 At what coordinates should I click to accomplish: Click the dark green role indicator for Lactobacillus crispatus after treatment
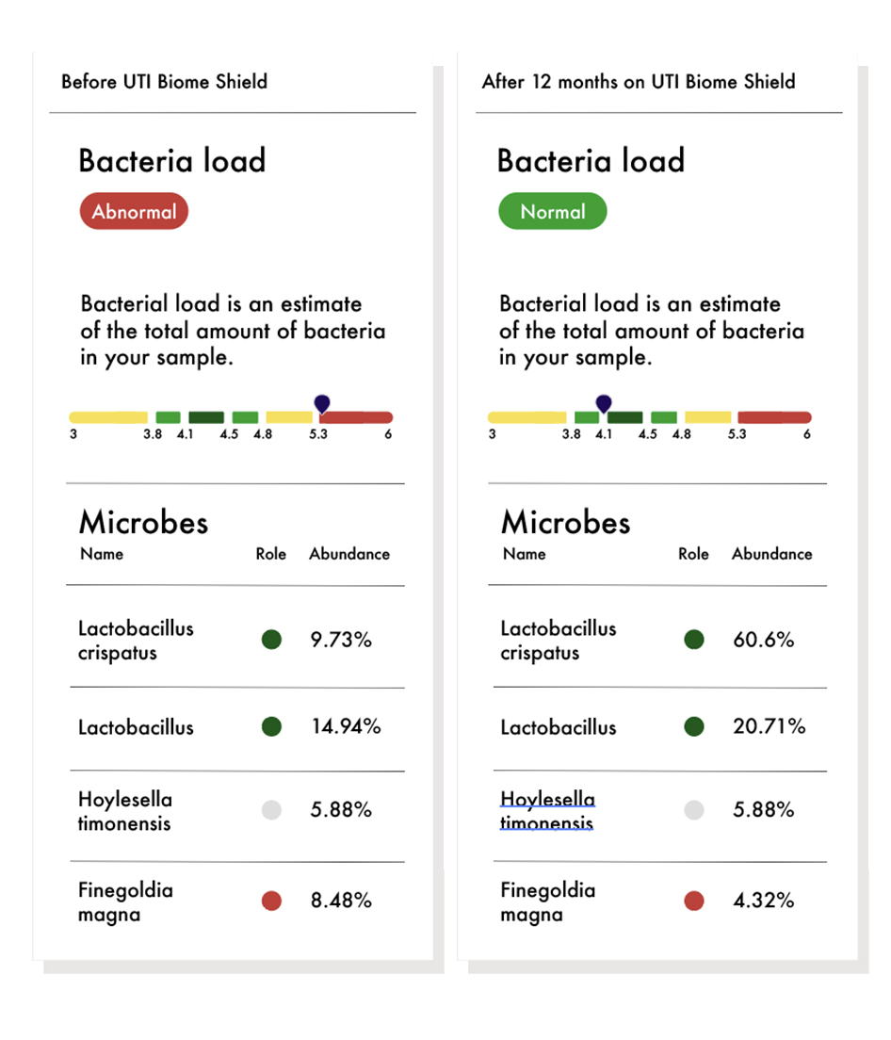click(693, 640)
